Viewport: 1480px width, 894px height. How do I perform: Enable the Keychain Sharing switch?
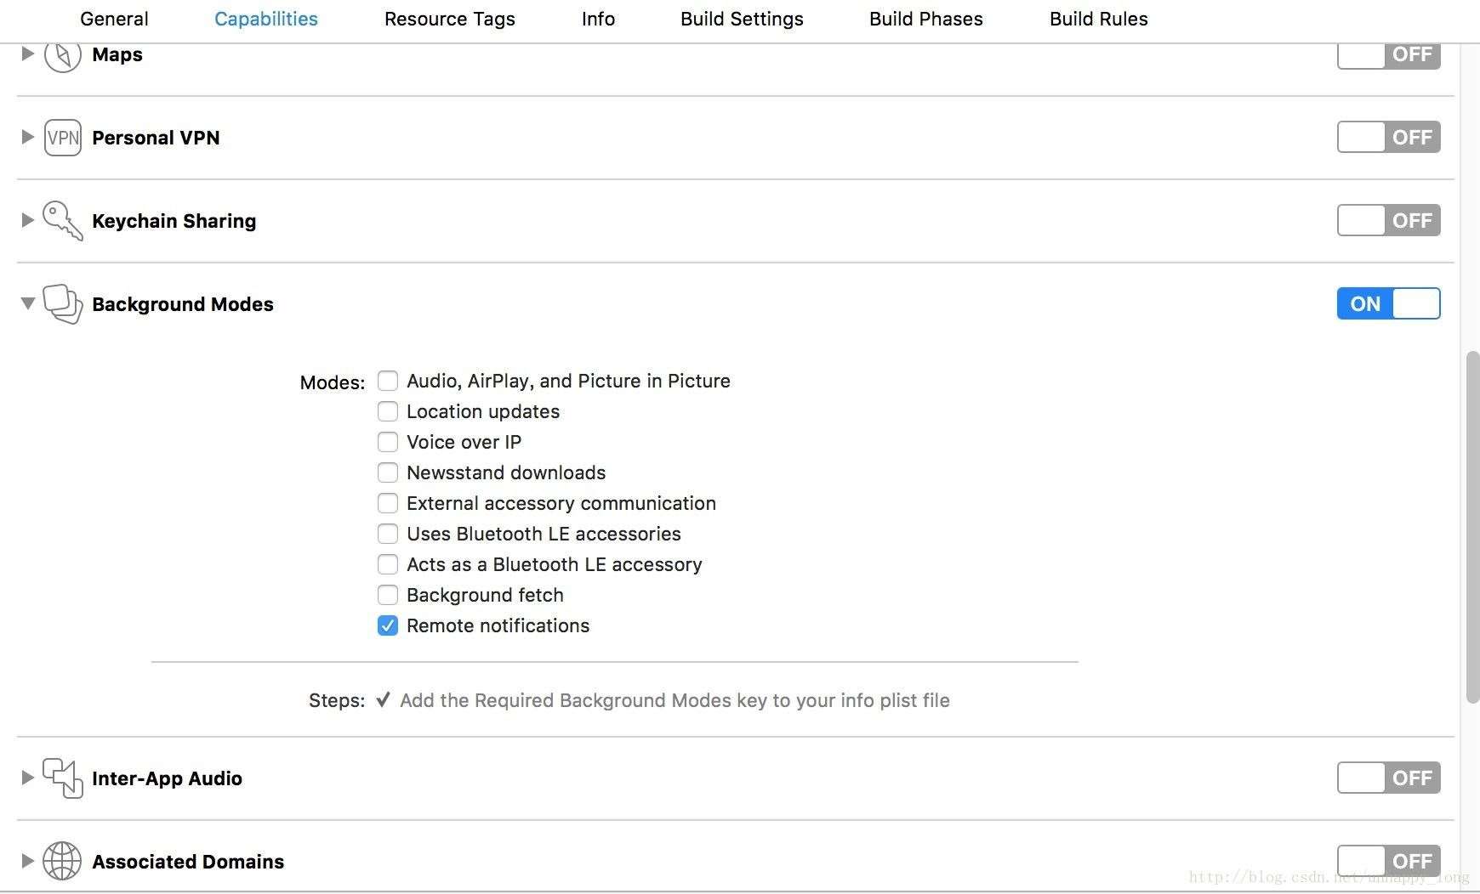[x=1388, y=221]
